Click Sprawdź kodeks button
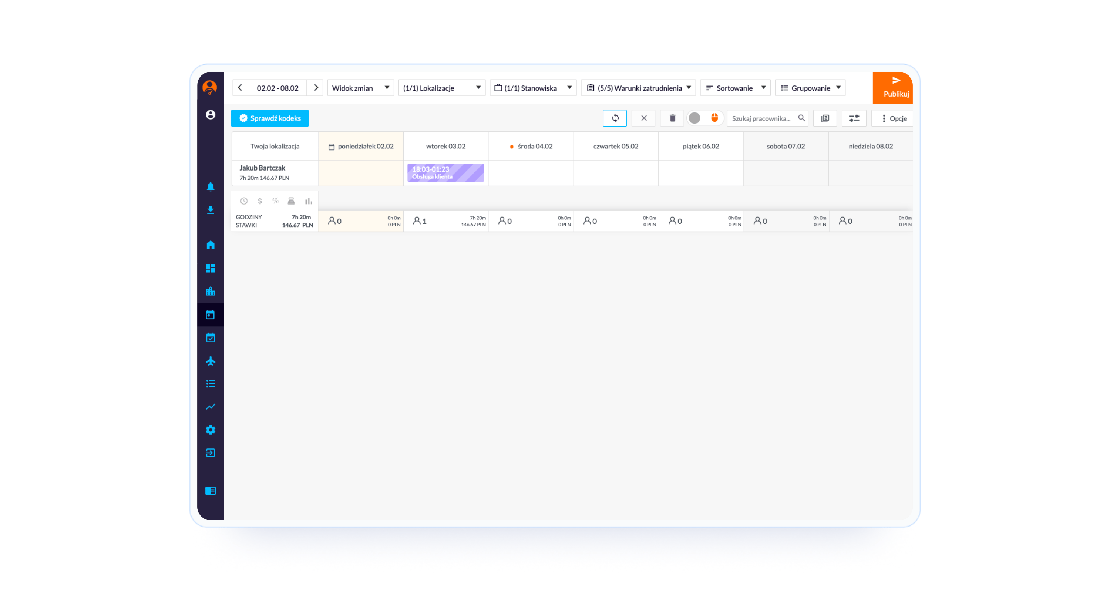The width and height of the screenshot is (1110, 592). 270,118
